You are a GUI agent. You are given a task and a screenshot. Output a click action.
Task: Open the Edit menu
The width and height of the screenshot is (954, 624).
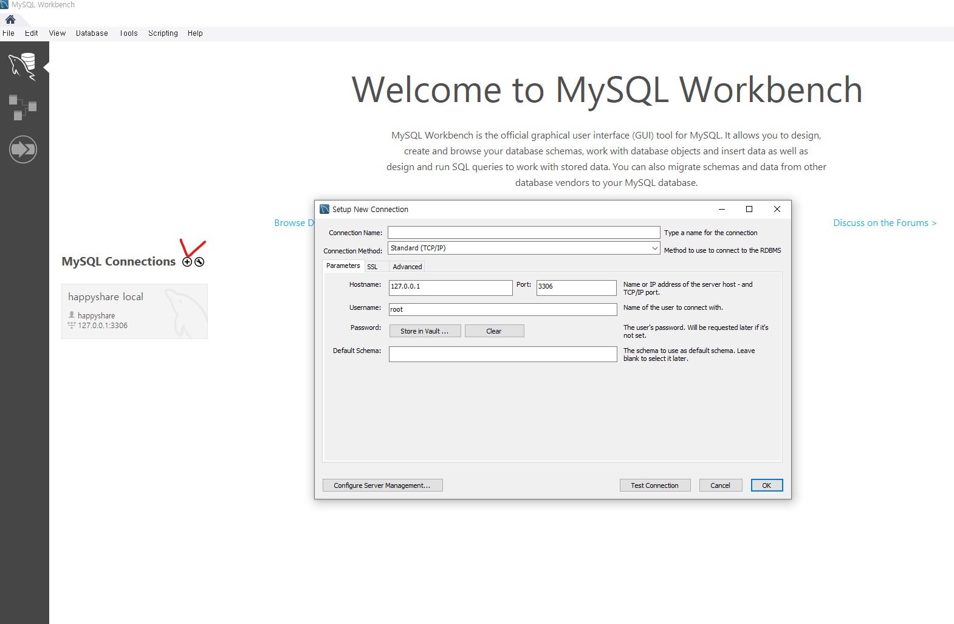(32, 33)
